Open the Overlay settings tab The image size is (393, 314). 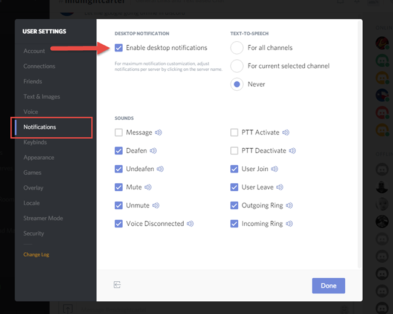pos(33,188)
